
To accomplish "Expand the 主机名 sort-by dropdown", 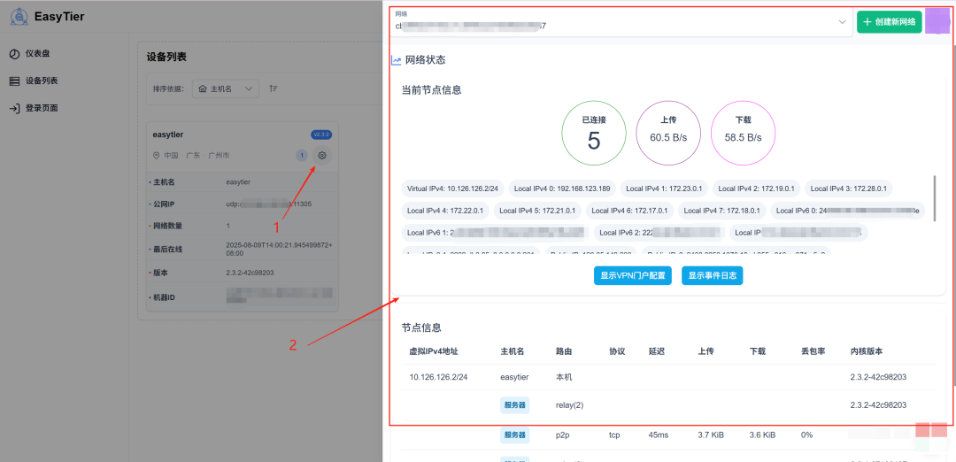I will (x=226, y=89).
